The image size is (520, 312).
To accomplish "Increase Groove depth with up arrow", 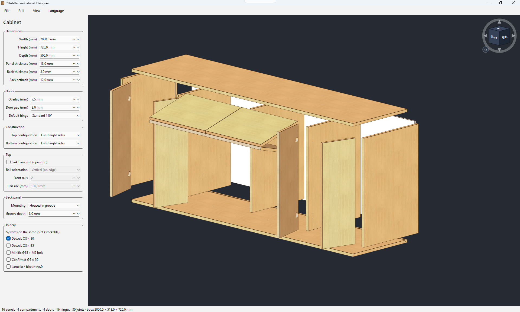I will [74, 214].
